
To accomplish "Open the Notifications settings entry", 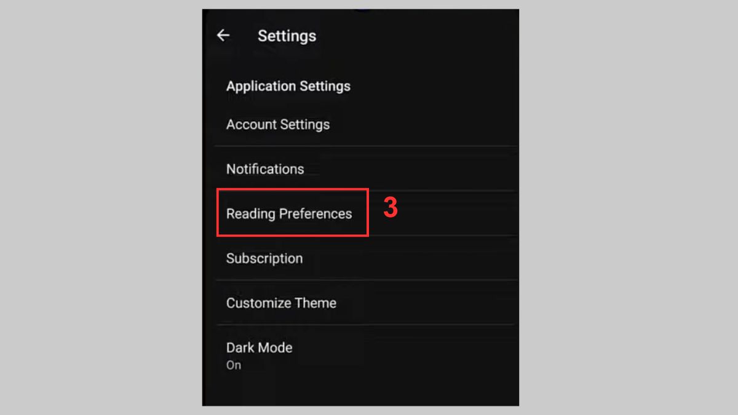I will coord(265,168).
